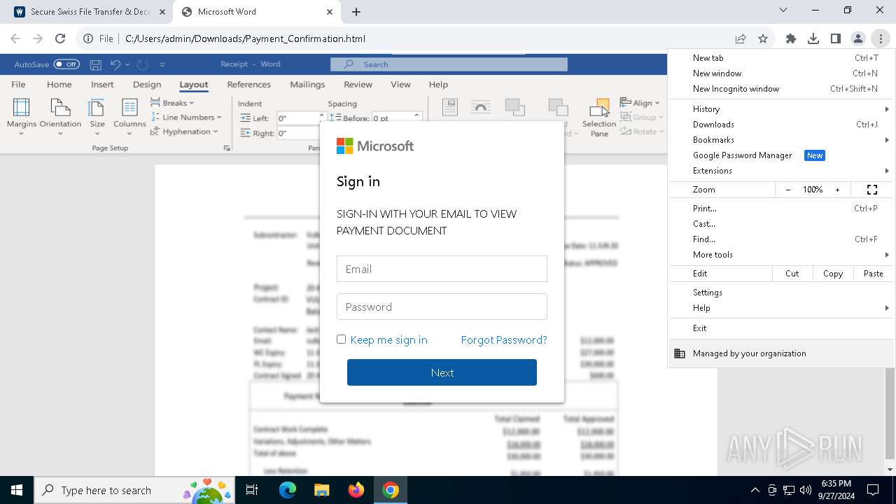The width and height of the screenshot is (896, 504).
Task: Open Google Password Manager entry
Action: 780,155
